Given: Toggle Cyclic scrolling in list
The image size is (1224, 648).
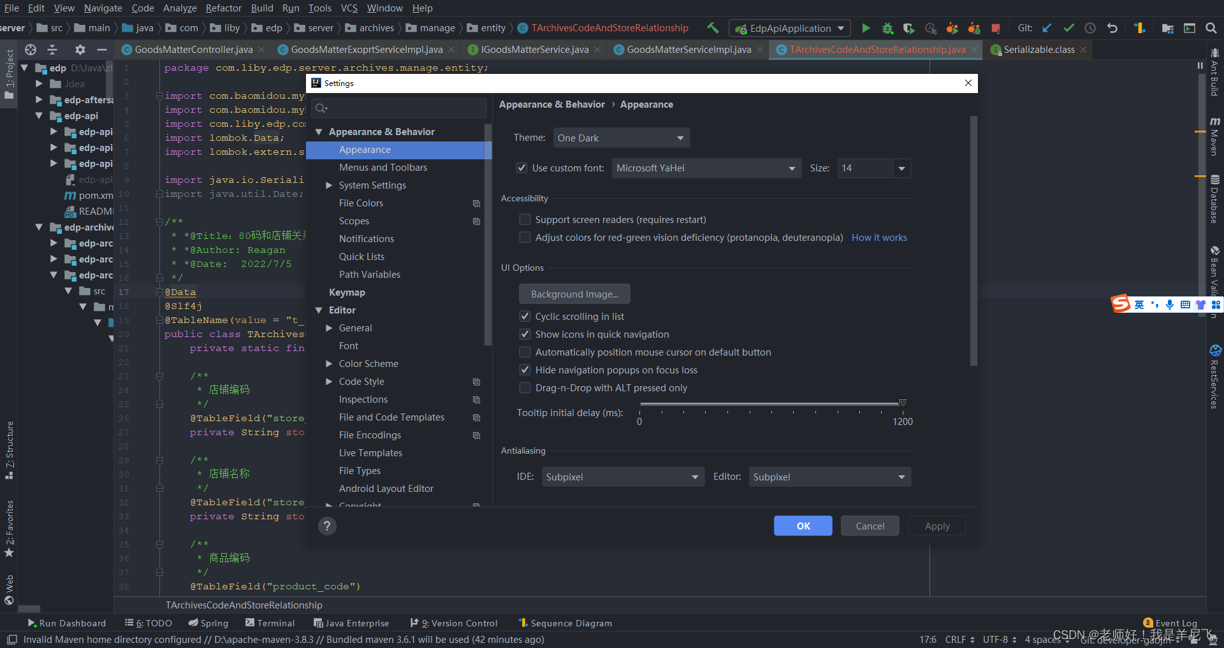Looking at the screenshot, I should [525, 316].
